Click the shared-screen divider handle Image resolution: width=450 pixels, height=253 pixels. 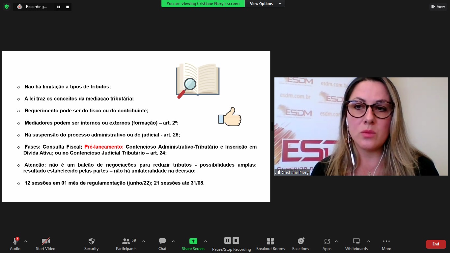pos(272,126)
